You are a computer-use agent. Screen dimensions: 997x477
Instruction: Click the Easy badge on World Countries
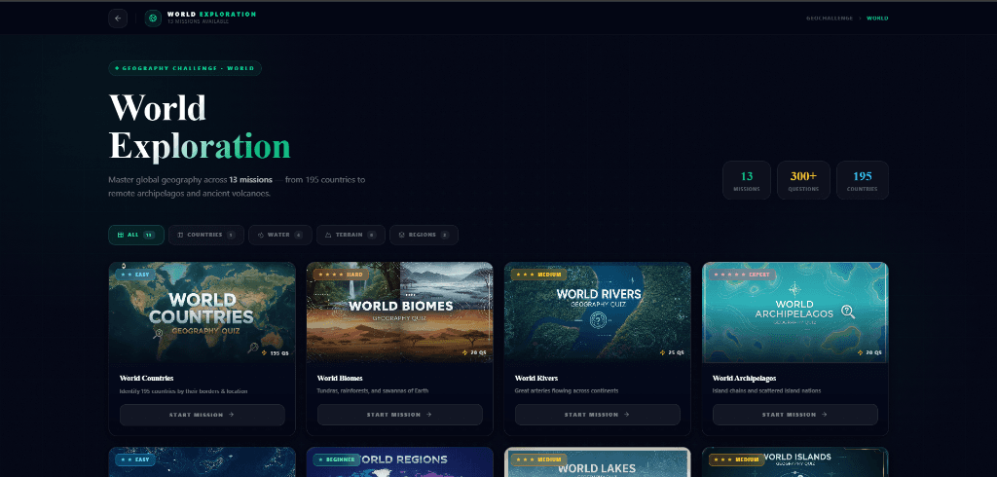(x=134, y=275)
